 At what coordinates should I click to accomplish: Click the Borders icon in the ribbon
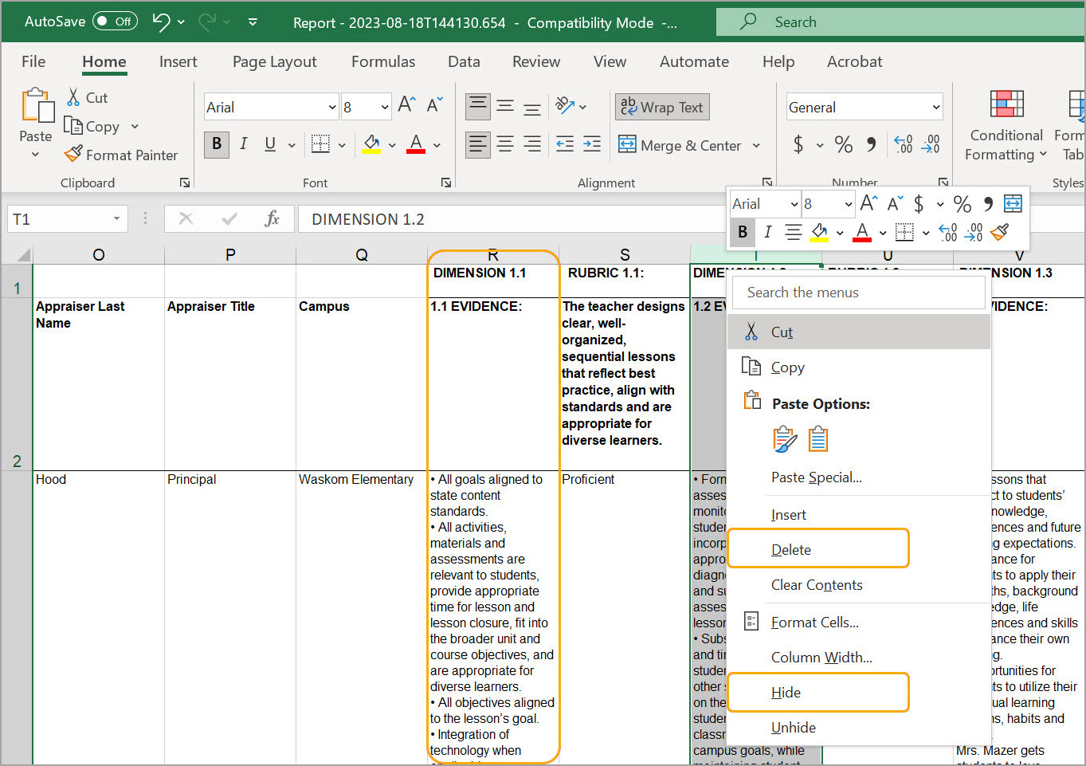pyautogui.click(x=320, y=144)
